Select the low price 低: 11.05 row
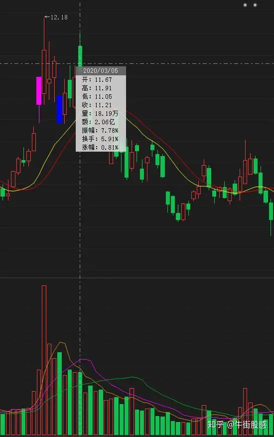The width and height of the screenshot is (274, 437). [97, 97]
